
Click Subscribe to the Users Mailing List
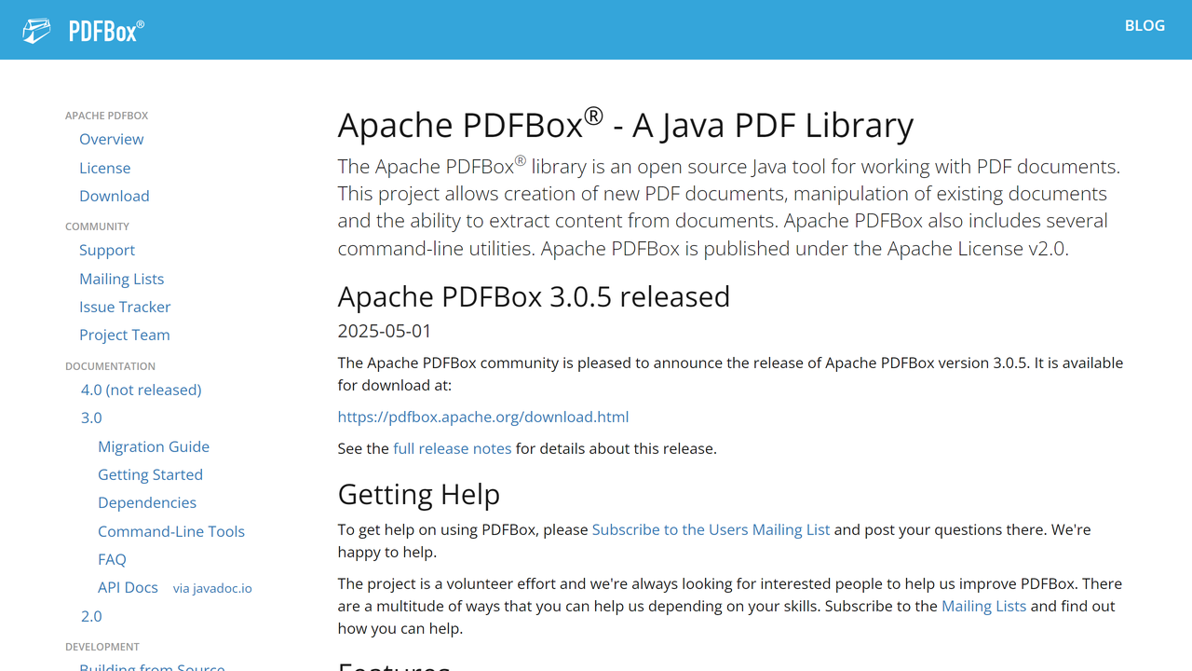pyautogui.click(x=711, y=529)
